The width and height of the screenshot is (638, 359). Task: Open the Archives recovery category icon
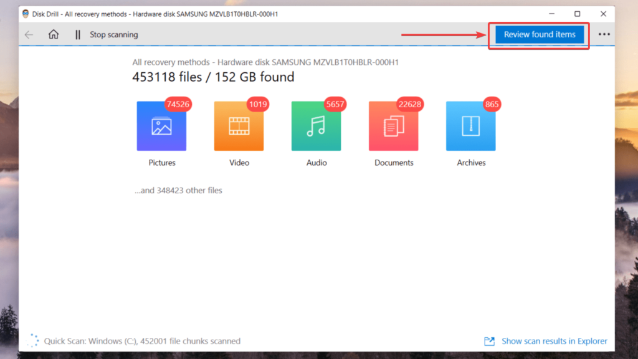tap(470, 125)
